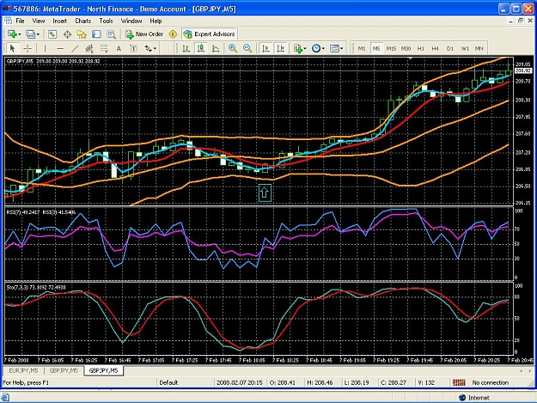Toggle the Expert Advisors button

click(210, 34)
